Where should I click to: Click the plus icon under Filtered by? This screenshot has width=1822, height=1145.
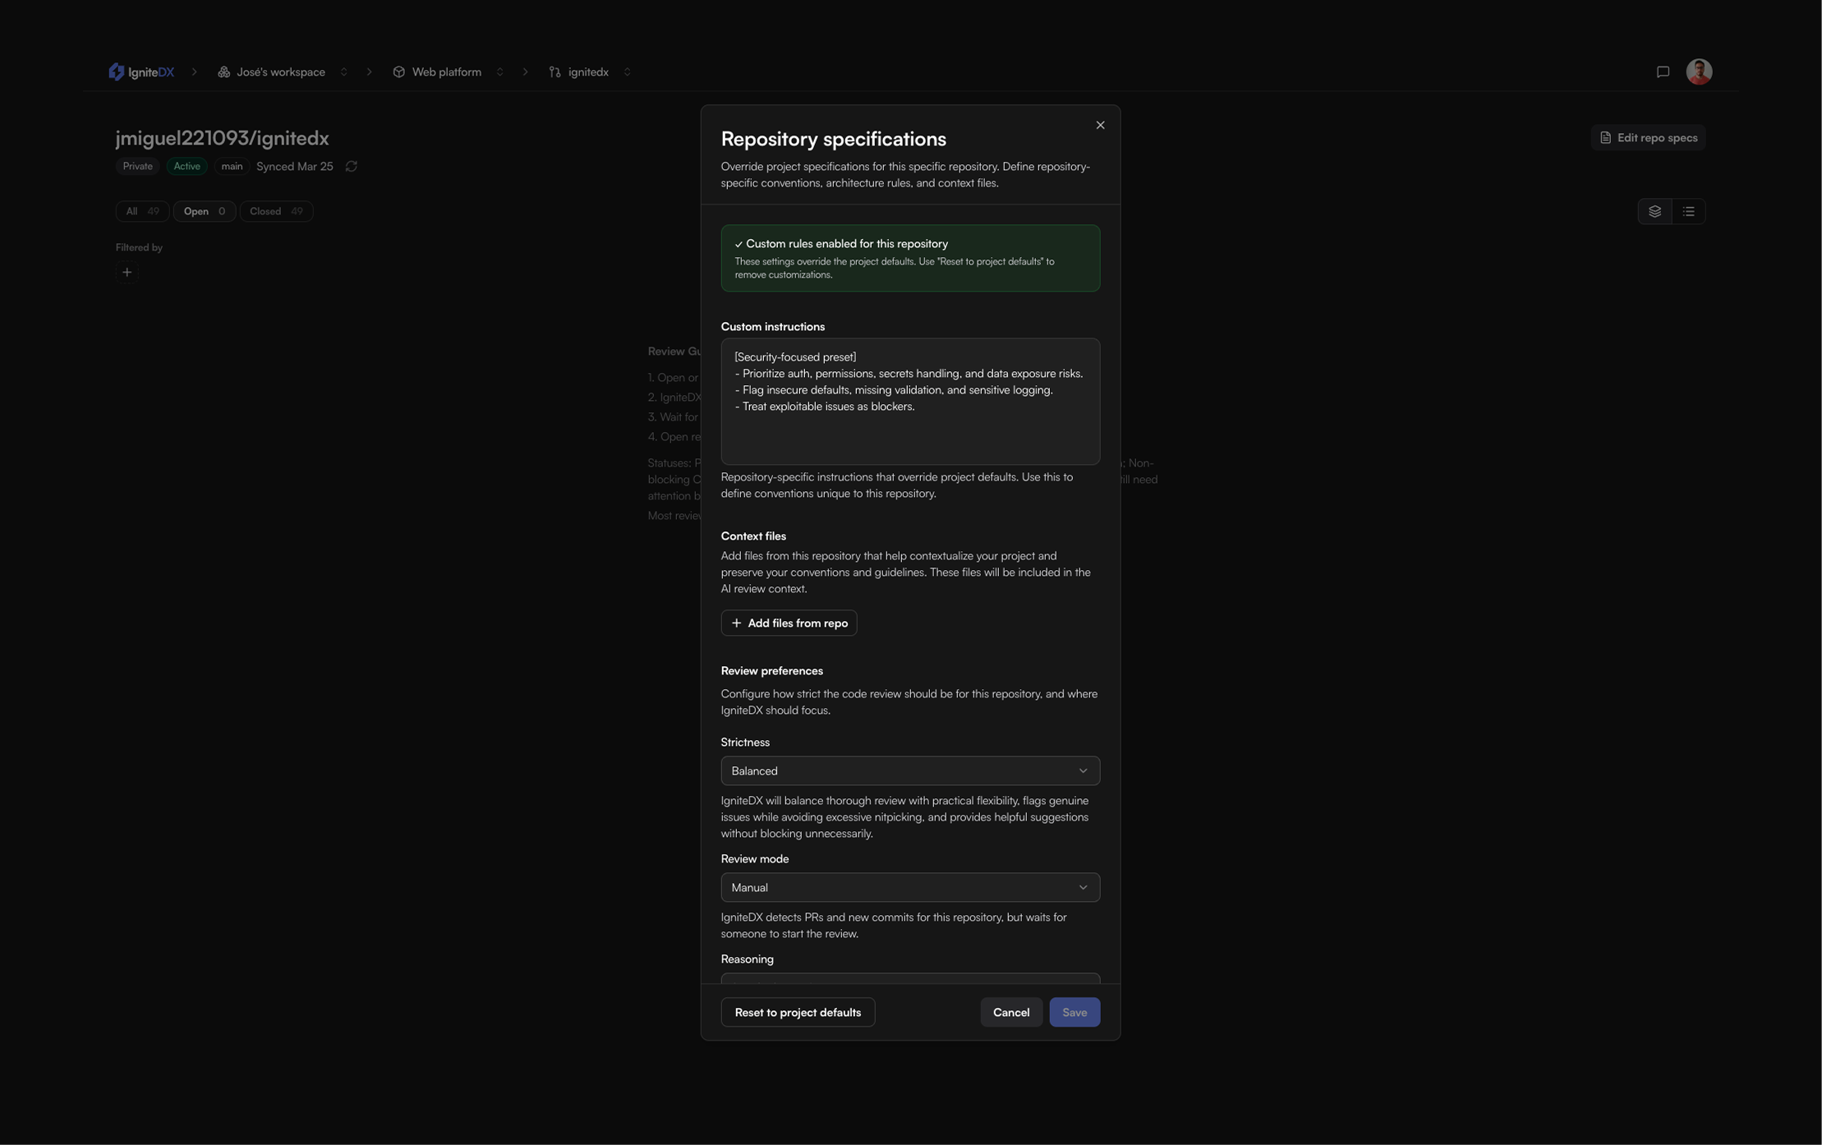(127, 273)
